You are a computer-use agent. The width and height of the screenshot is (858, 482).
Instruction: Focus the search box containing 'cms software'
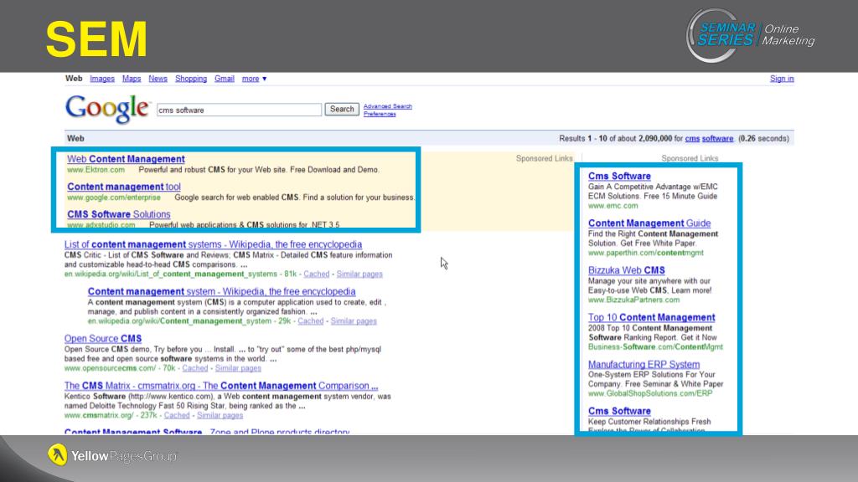pos(239,110)
